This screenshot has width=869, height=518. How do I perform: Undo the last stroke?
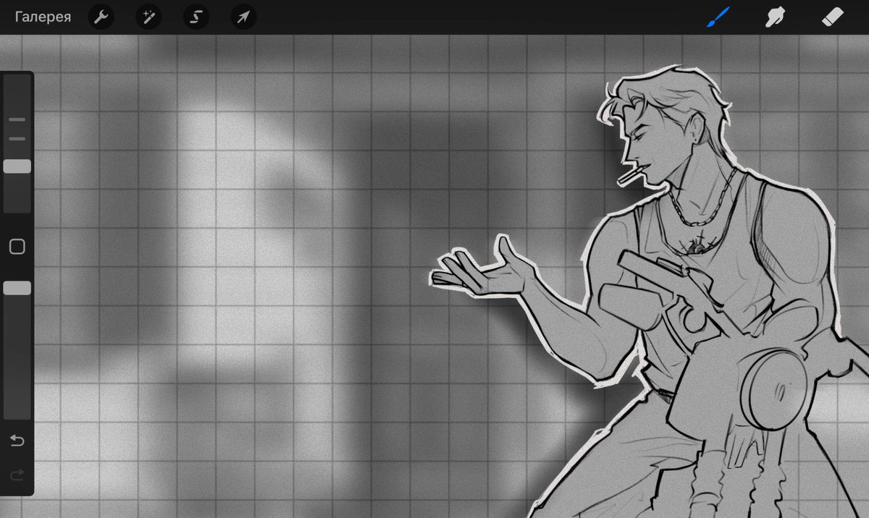[x=17, y=441]
